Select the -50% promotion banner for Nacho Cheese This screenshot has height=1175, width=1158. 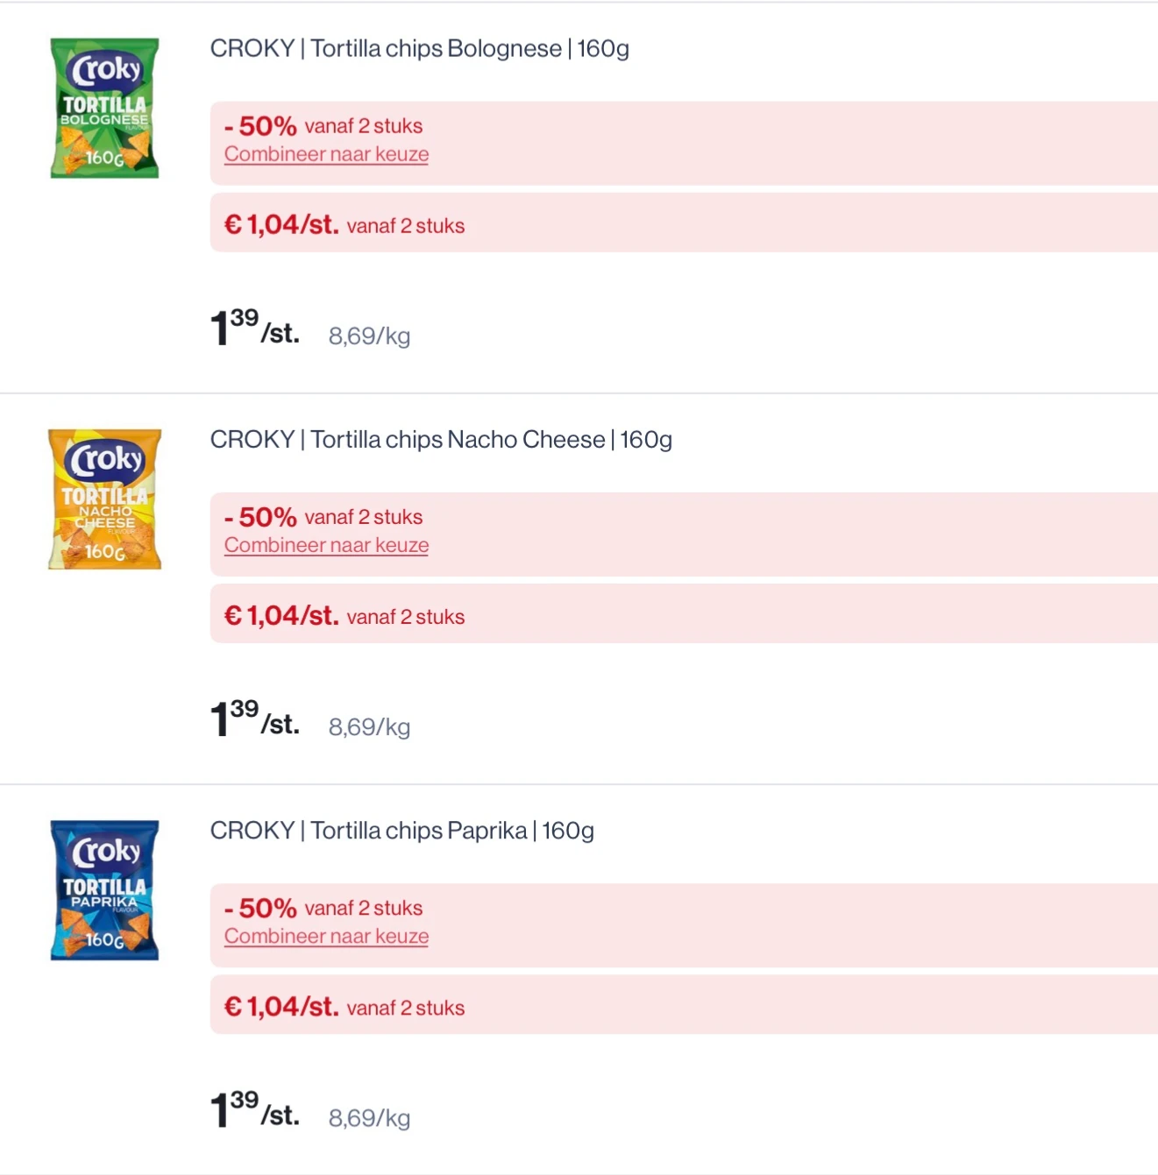(259, 517)
